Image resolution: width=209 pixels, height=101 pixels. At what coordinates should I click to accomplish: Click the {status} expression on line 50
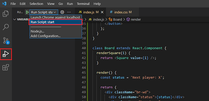(164, 97)
